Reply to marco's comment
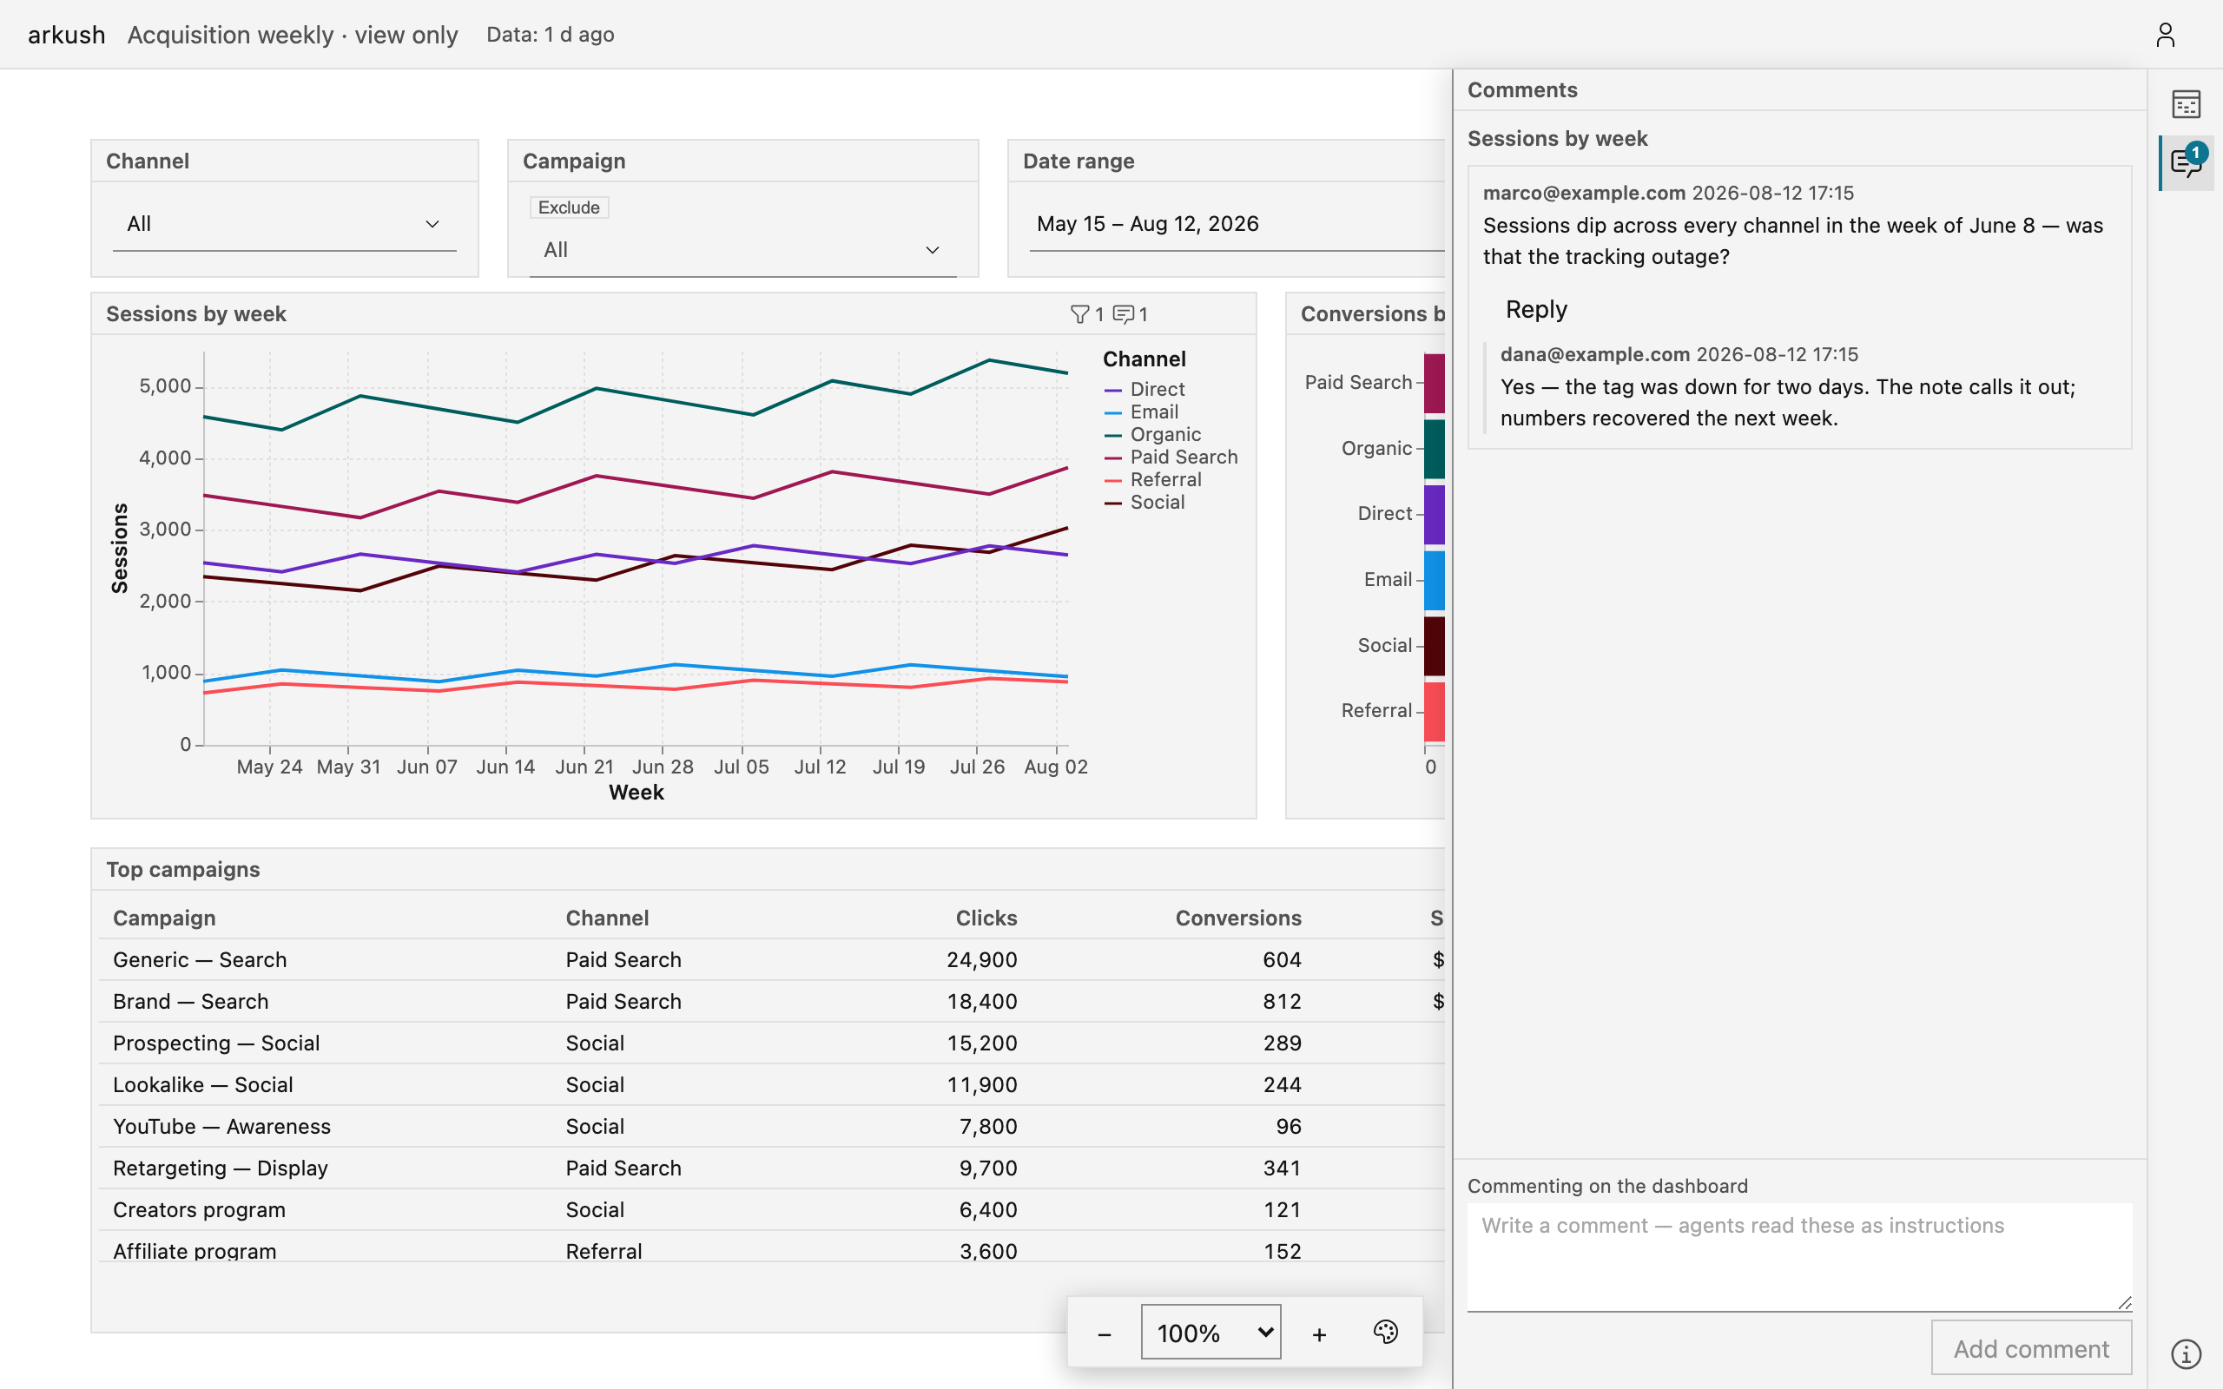The height and width of the screenshot is (1389, 2223). 1536,310
